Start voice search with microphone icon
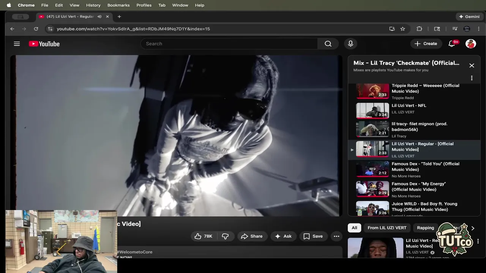This screenshot has width=486, height=273. coord(350,44)
